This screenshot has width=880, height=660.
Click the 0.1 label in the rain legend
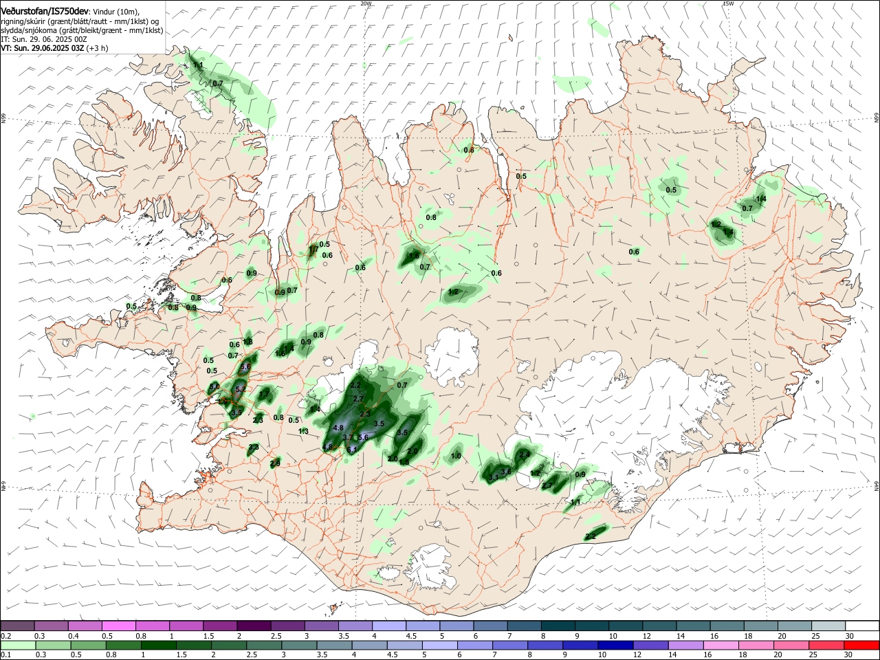coord(5,654)
